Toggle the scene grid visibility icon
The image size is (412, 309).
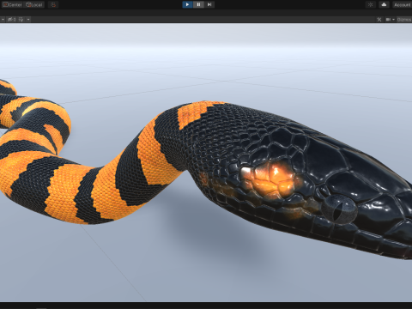[21, 20]
